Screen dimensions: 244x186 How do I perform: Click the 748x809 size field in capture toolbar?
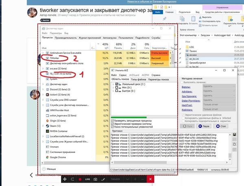pyautogui.click(x=115, y=179)
